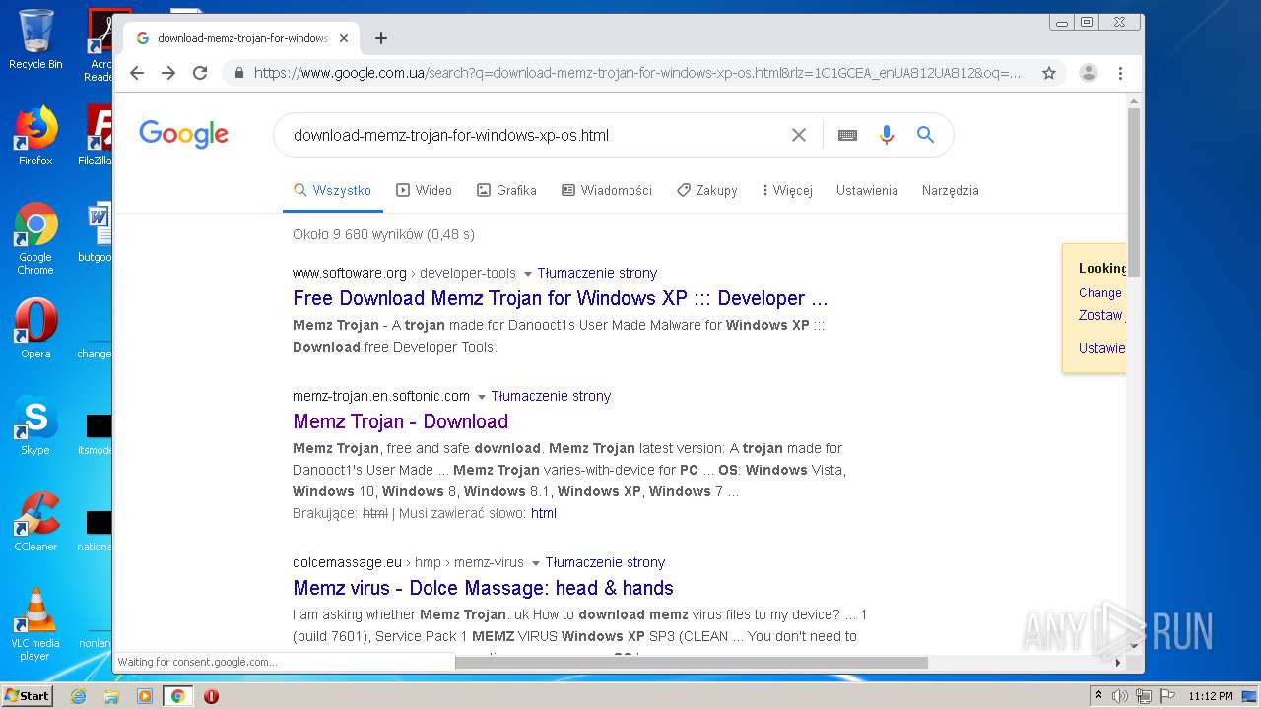Screen dimensions: 1261x709
Task: Launch CCleaner from desktop
Action: [x=35, y=522]
